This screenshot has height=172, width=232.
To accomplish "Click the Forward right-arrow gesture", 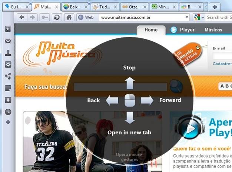I will [x=147, y=100].
